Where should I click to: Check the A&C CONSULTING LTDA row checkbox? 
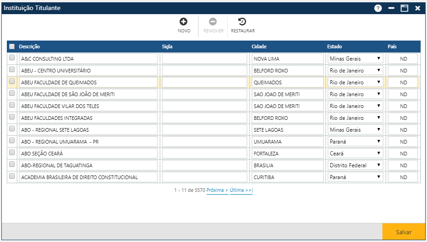click(12, 57)
